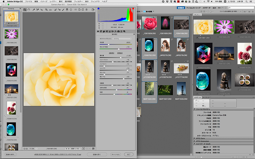Viewport: 255px width, 159px height.
Task: Open フィルター menu in the menu bar
Action: (78, 2)
